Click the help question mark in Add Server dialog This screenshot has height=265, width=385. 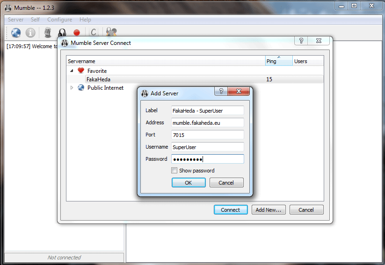[x=221, y=91]
